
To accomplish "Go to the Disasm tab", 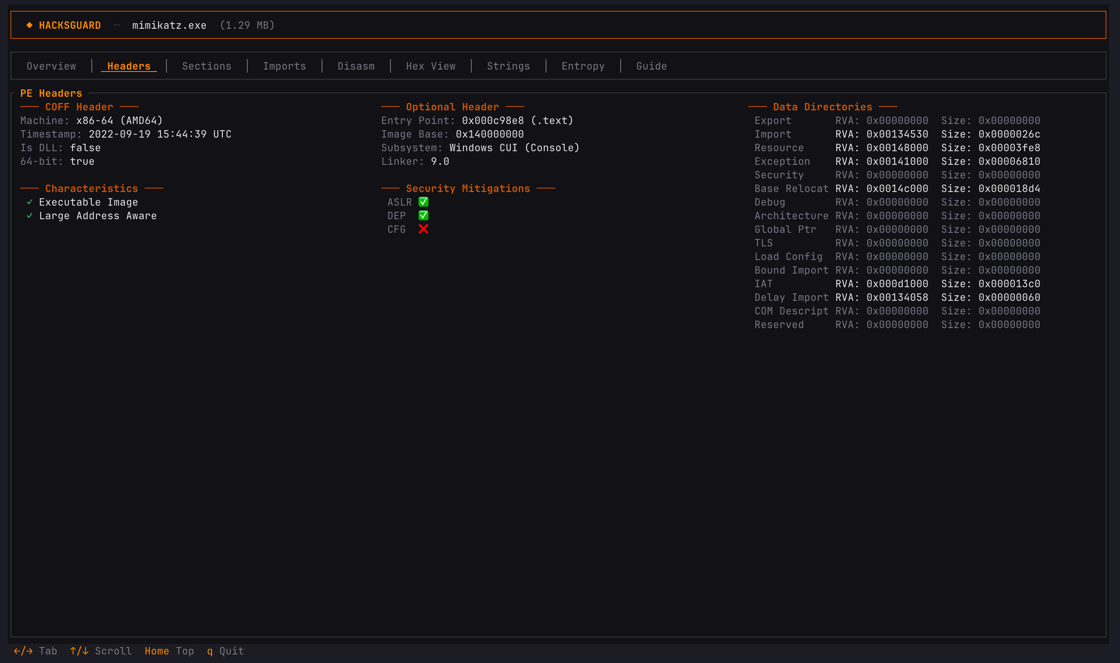I will click(356, 66).
